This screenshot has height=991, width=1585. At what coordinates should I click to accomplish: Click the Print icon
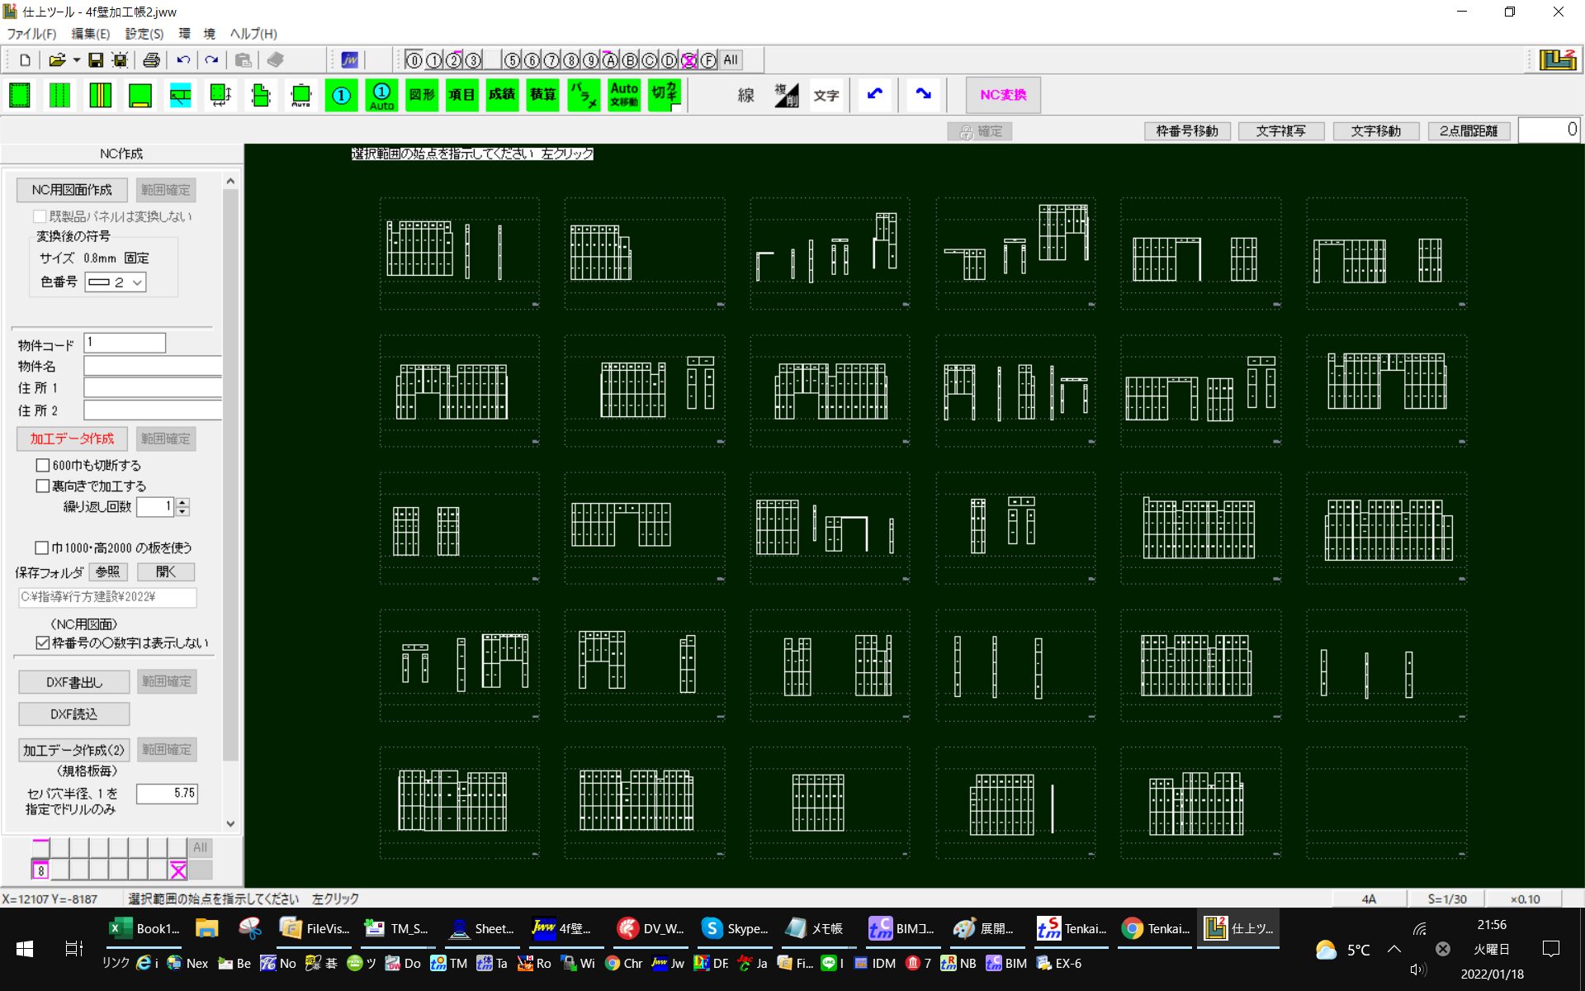coord(152,60)
